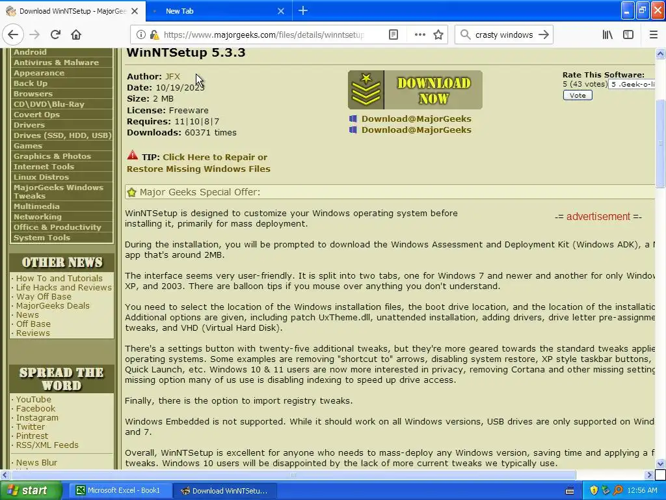
Task: Open a new tab with plus button
Action: tap(303, 10)
